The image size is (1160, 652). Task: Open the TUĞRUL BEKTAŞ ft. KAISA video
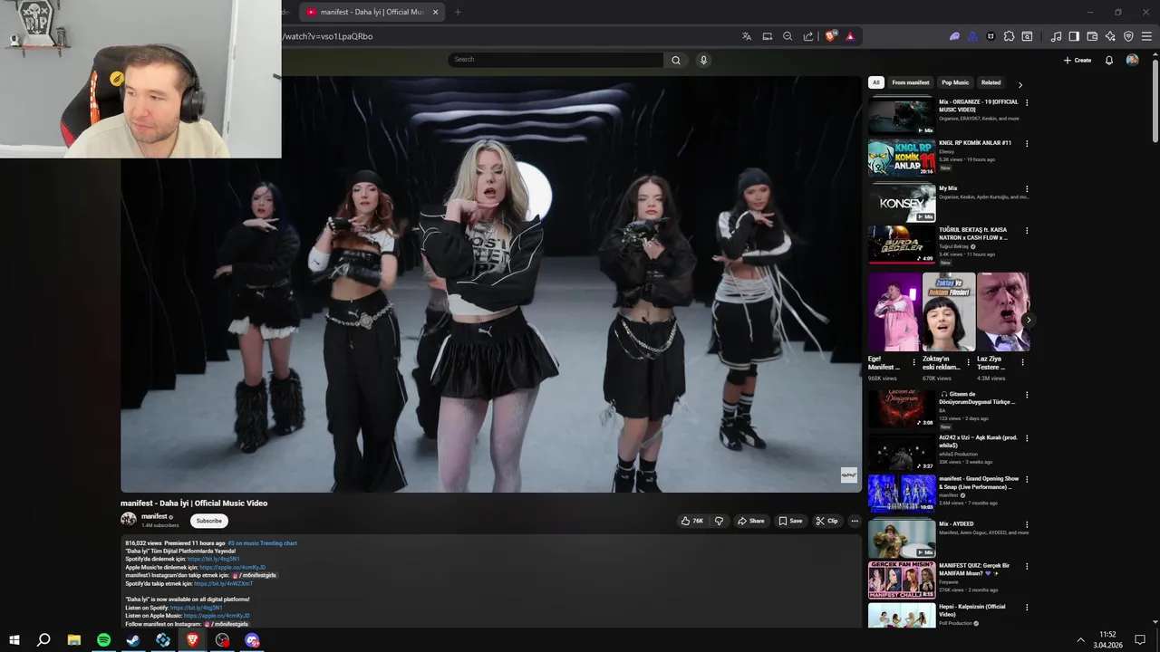tap(902, 244)
